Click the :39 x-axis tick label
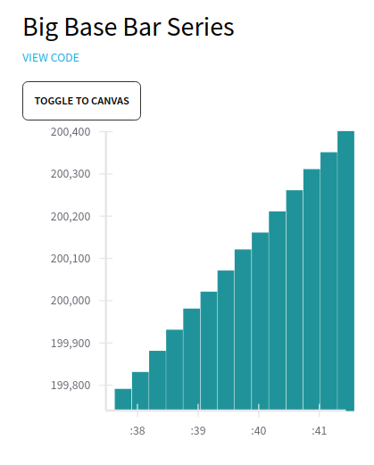 (x=198, y=430)
